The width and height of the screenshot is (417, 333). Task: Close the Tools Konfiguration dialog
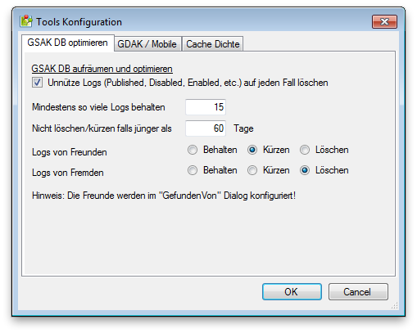coord(384,21)
